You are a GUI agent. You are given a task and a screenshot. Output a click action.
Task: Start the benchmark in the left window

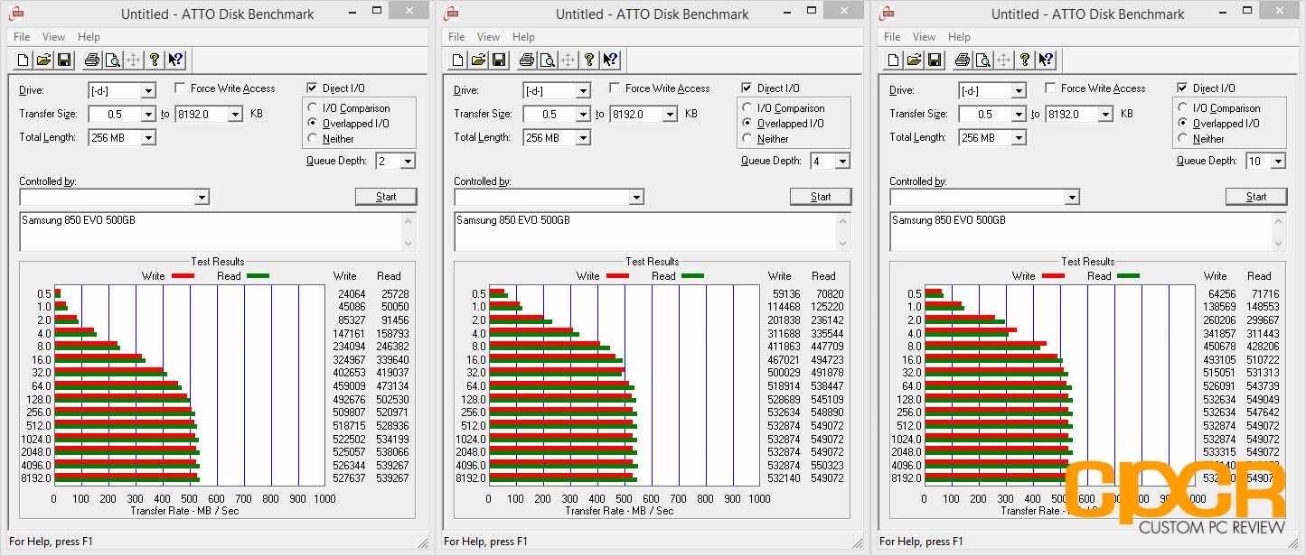click(386, 197)
